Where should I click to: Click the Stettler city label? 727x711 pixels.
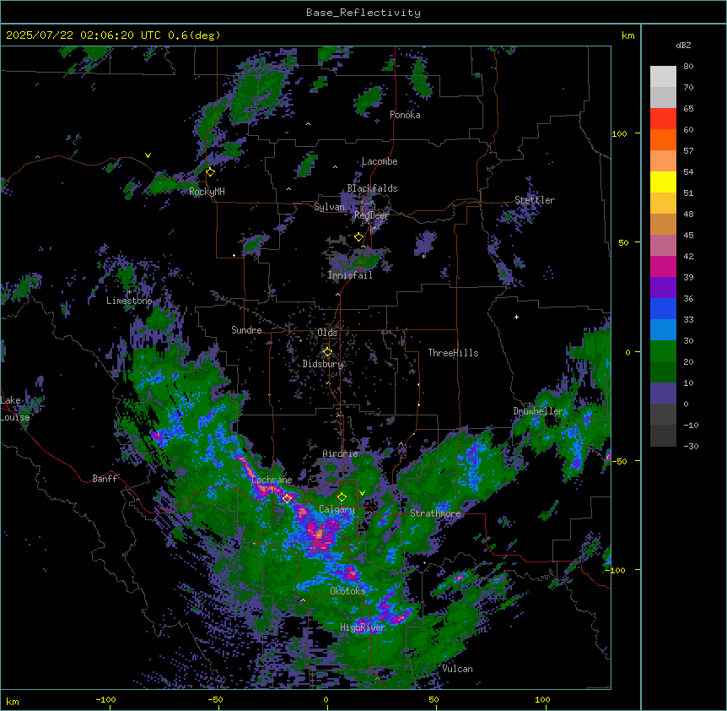click(535, 200)
